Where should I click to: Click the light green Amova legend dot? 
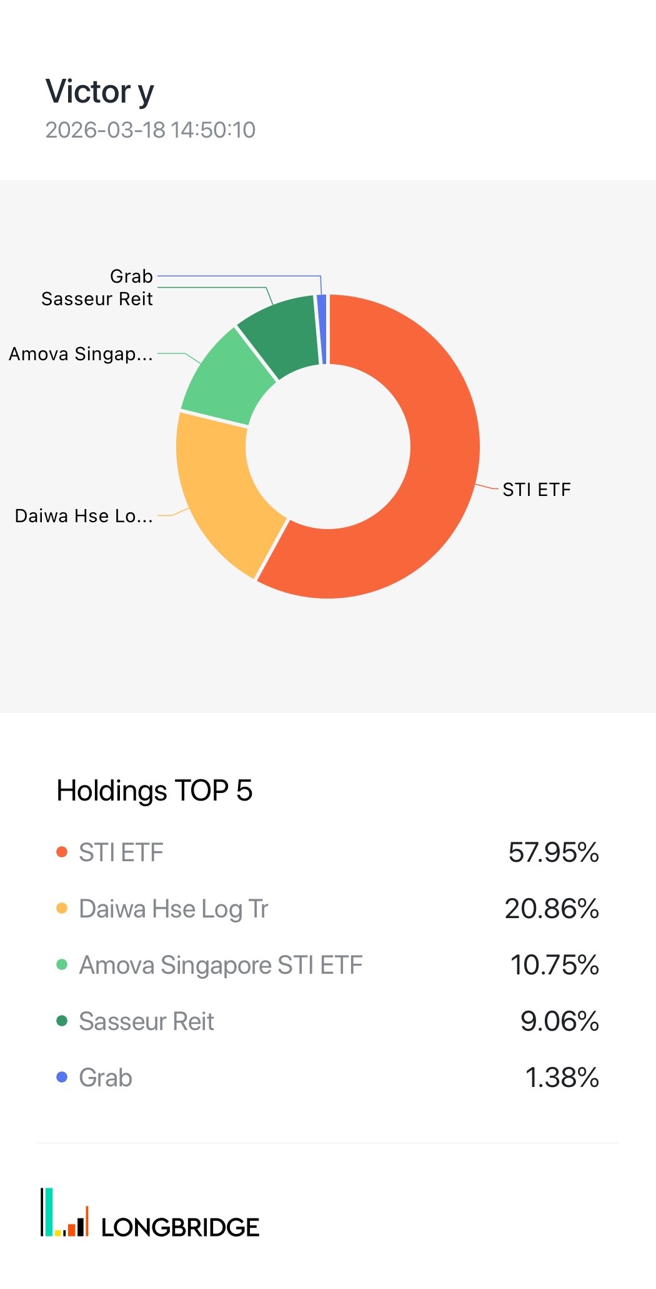62,964
